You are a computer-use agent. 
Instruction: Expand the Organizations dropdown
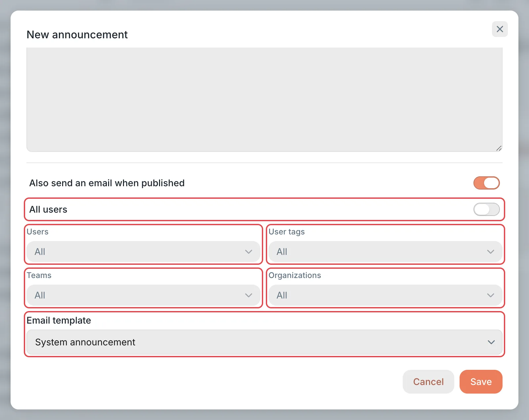386,295
